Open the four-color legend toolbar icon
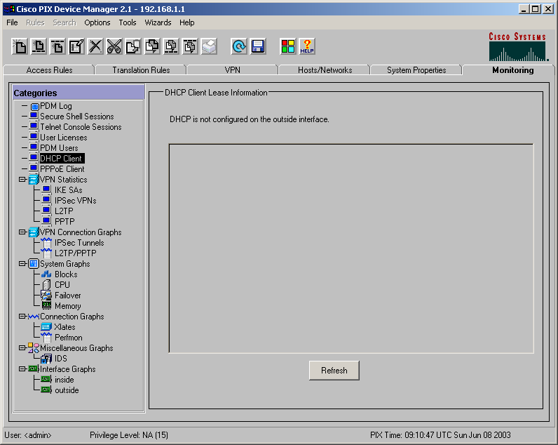The image size is (558, 445). pos(288,46)
